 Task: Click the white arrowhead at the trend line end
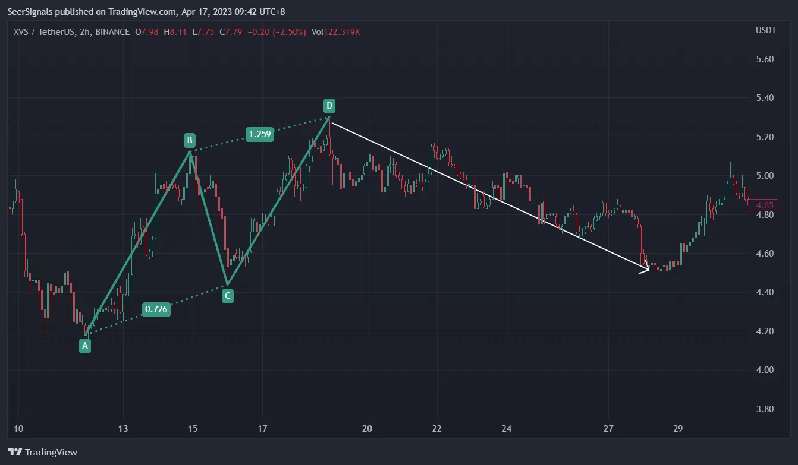pyautogui.click(x=645, y=270)
